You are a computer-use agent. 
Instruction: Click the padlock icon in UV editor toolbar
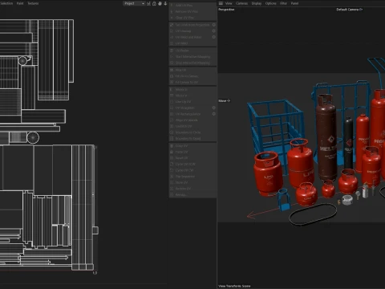tap(154, 3)
